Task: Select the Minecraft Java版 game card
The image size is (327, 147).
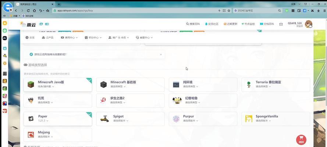Action: (58, 85)
